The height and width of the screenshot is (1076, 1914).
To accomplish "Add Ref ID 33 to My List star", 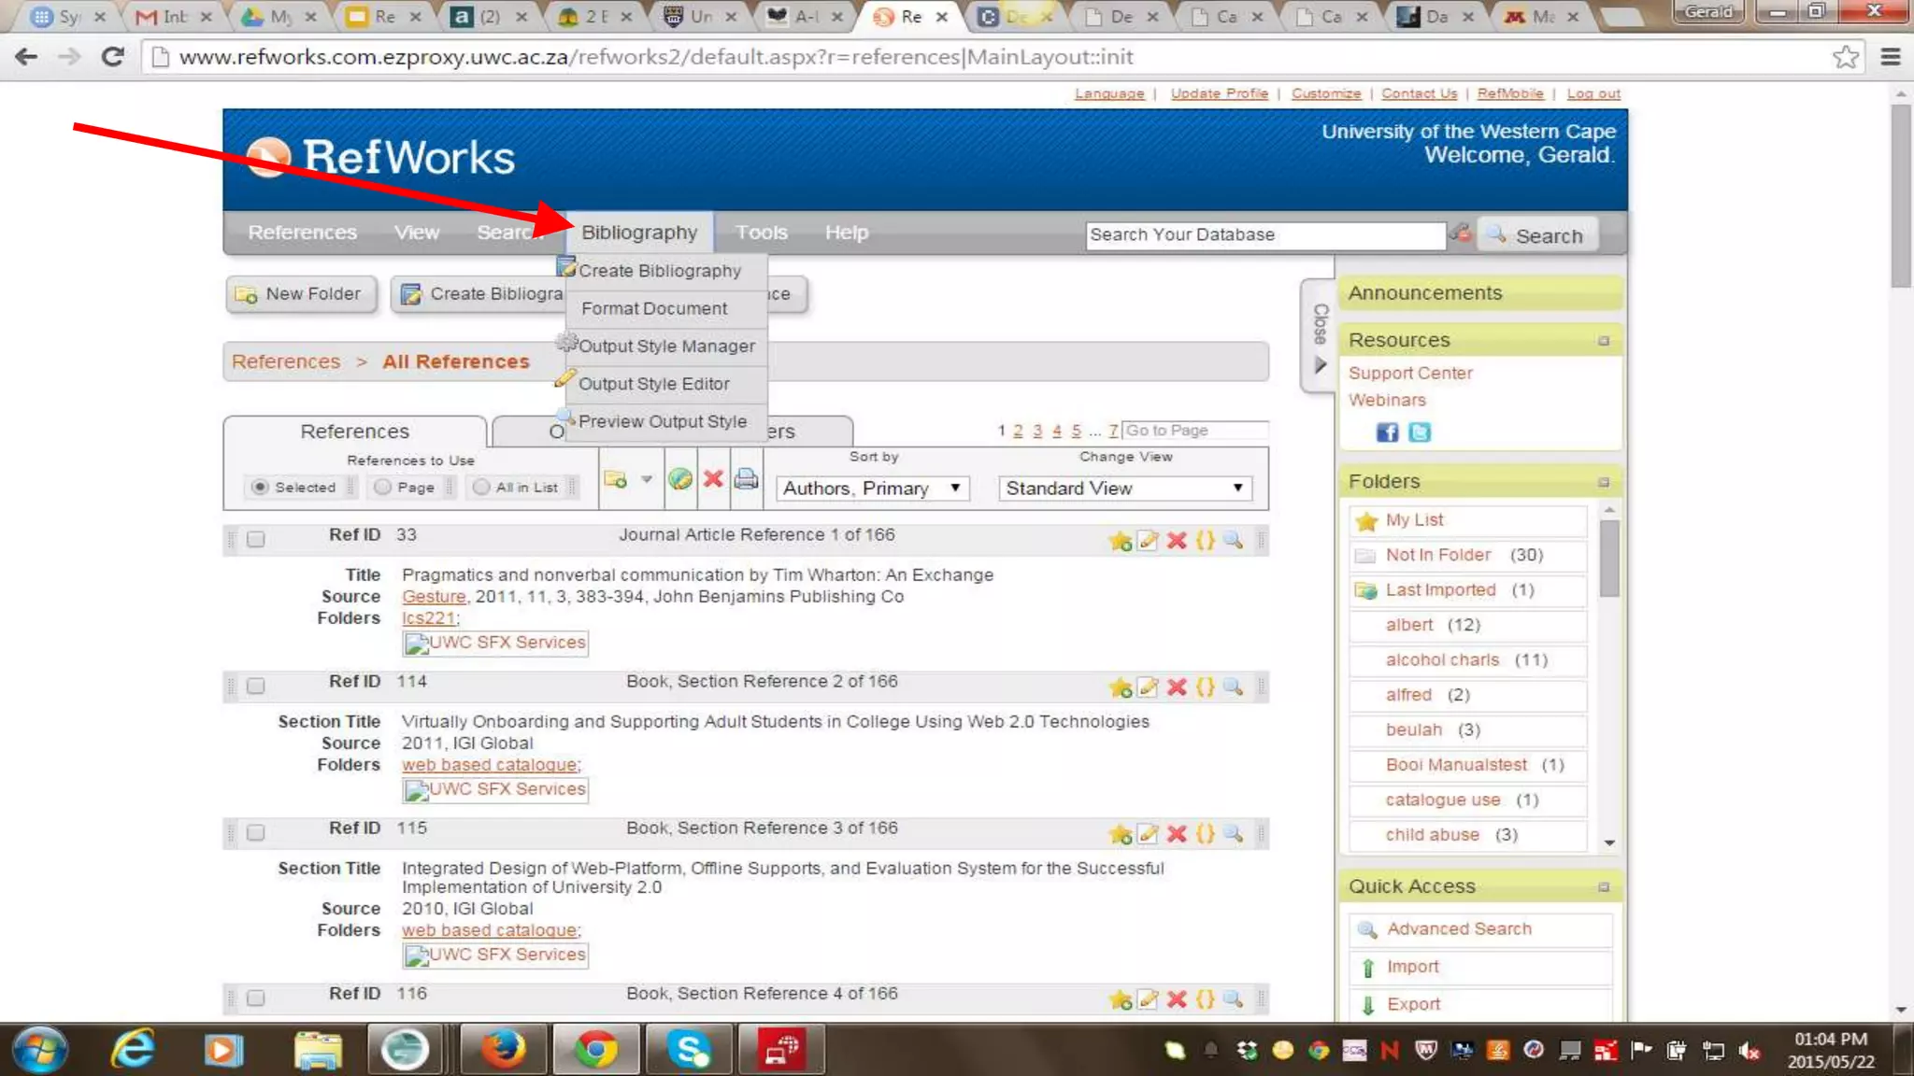I will 1120,541.
